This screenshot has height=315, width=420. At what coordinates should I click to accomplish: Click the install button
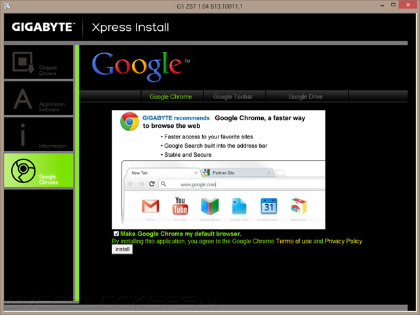123,249
